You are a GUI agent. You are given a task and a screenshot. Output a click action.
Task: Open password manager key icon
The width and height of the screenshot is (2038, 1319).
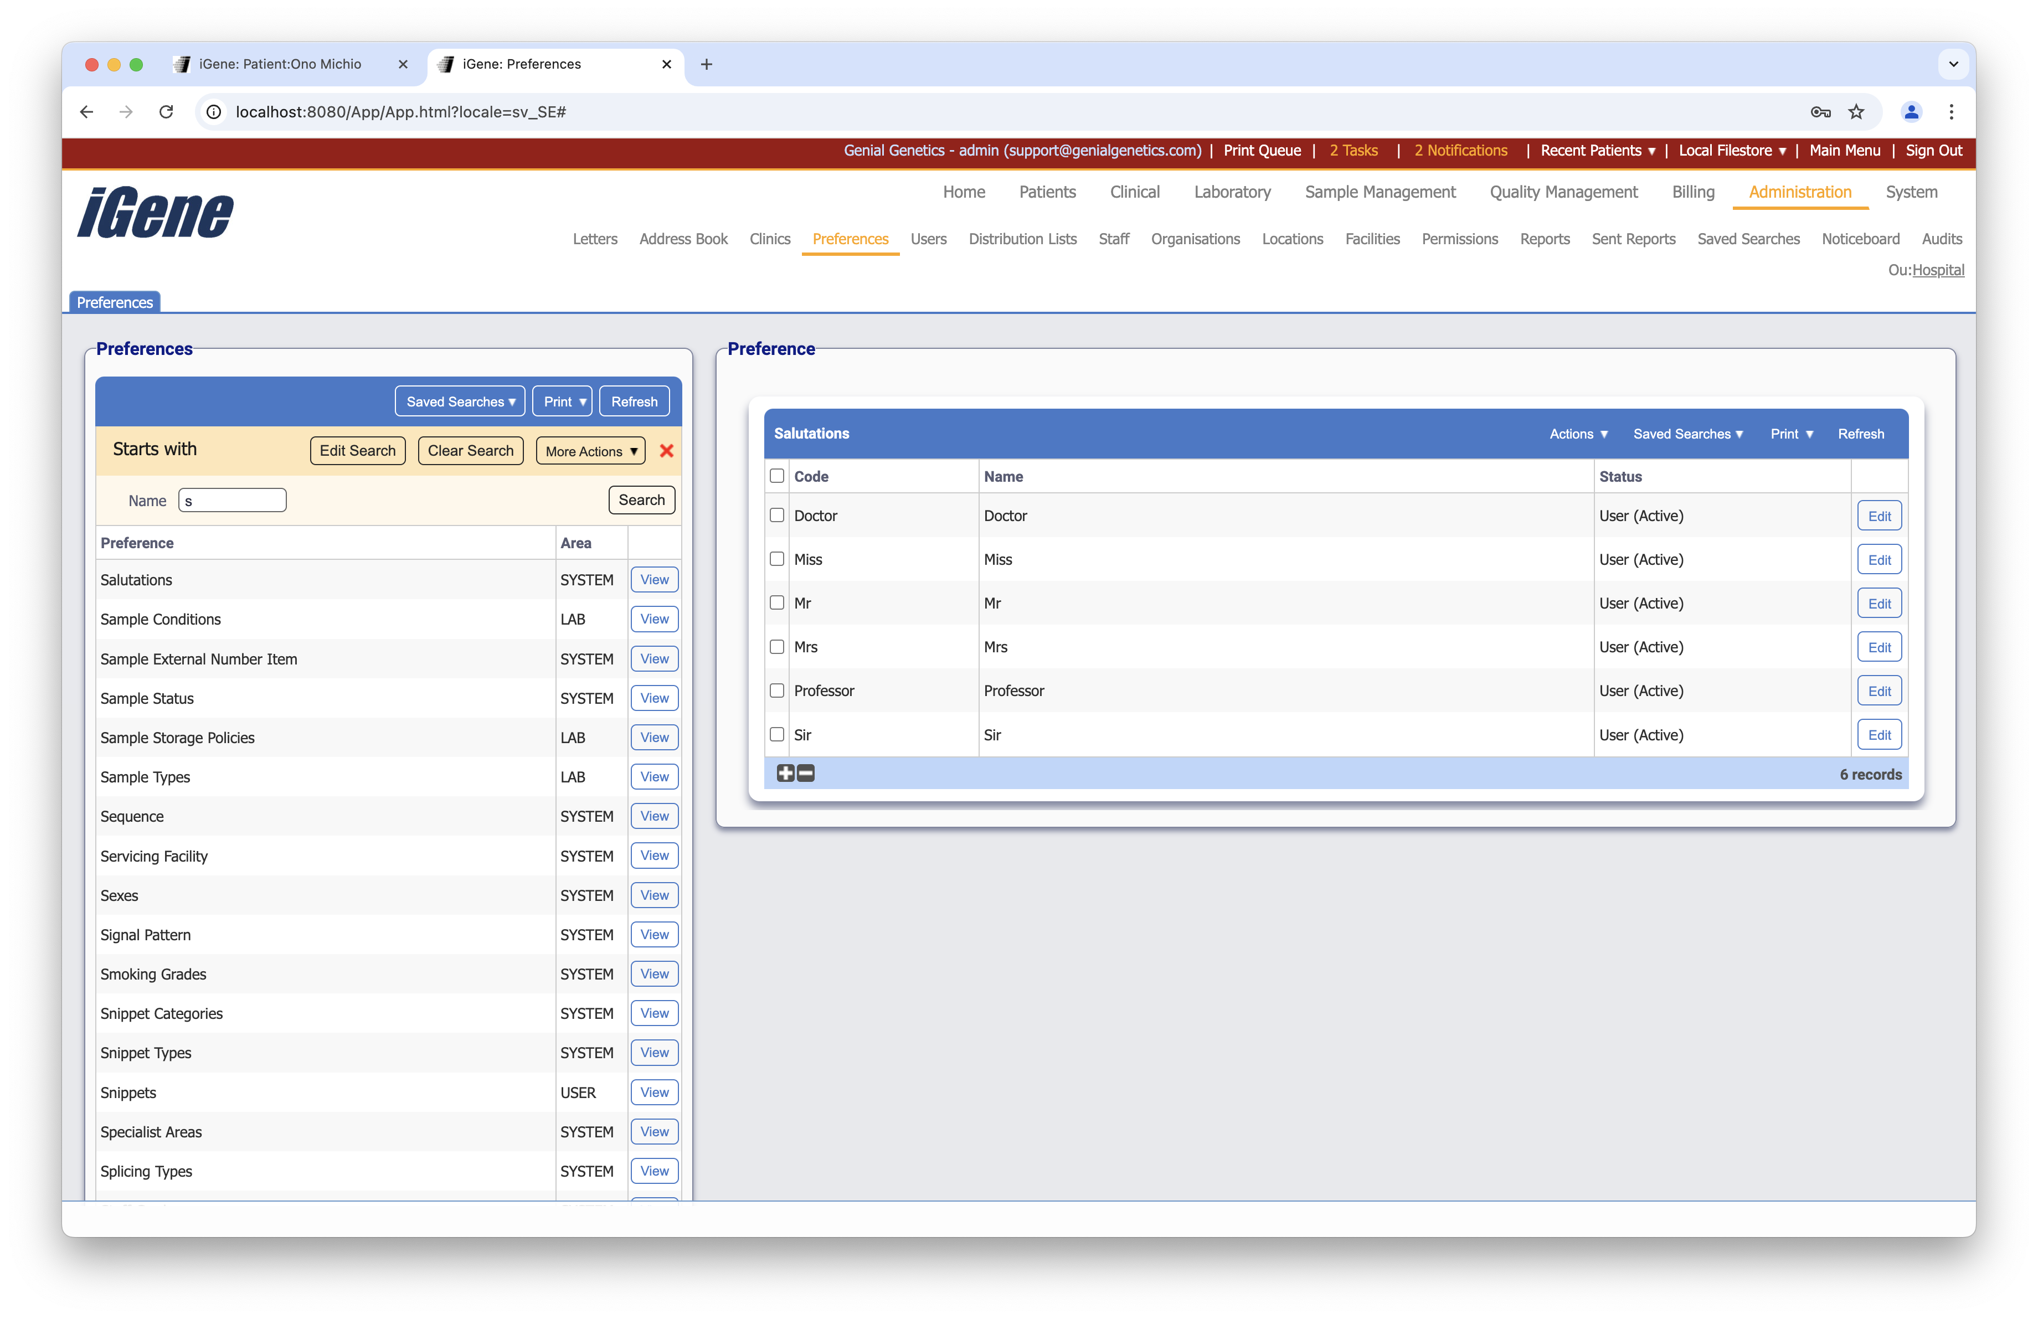tap(1820, 112)
